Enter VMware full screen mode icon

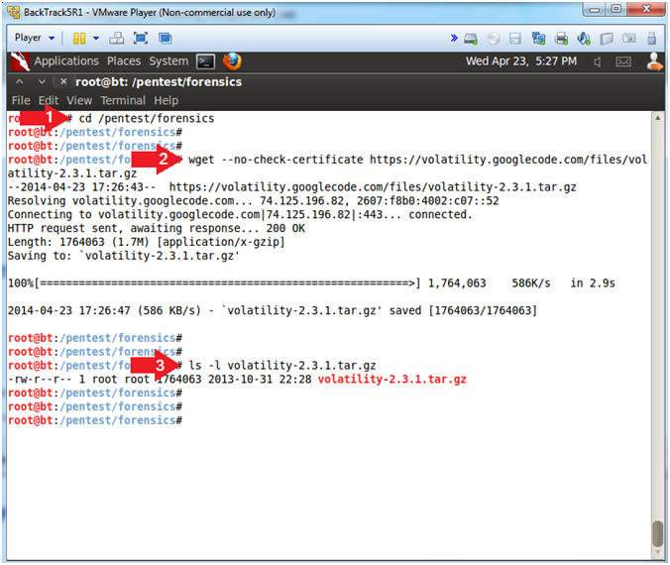[x=141, y=39]
